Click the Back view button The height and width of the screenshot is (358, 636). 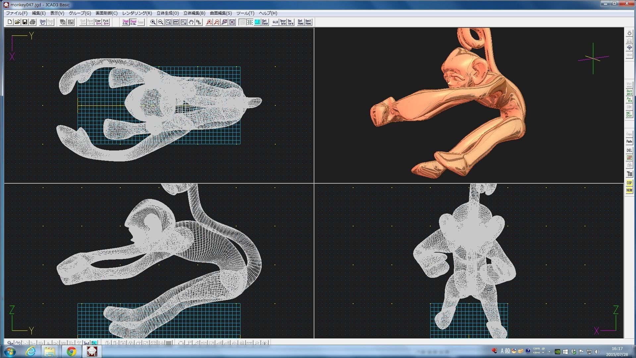[x=199, y=22]
